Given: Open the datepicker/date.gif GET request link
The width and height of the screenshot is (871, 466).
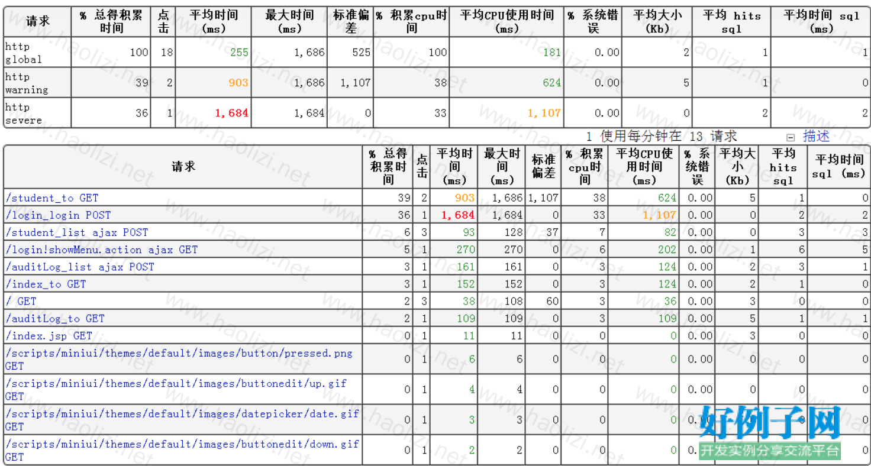Looking at the screenshot, I should [x=182, y=414].
